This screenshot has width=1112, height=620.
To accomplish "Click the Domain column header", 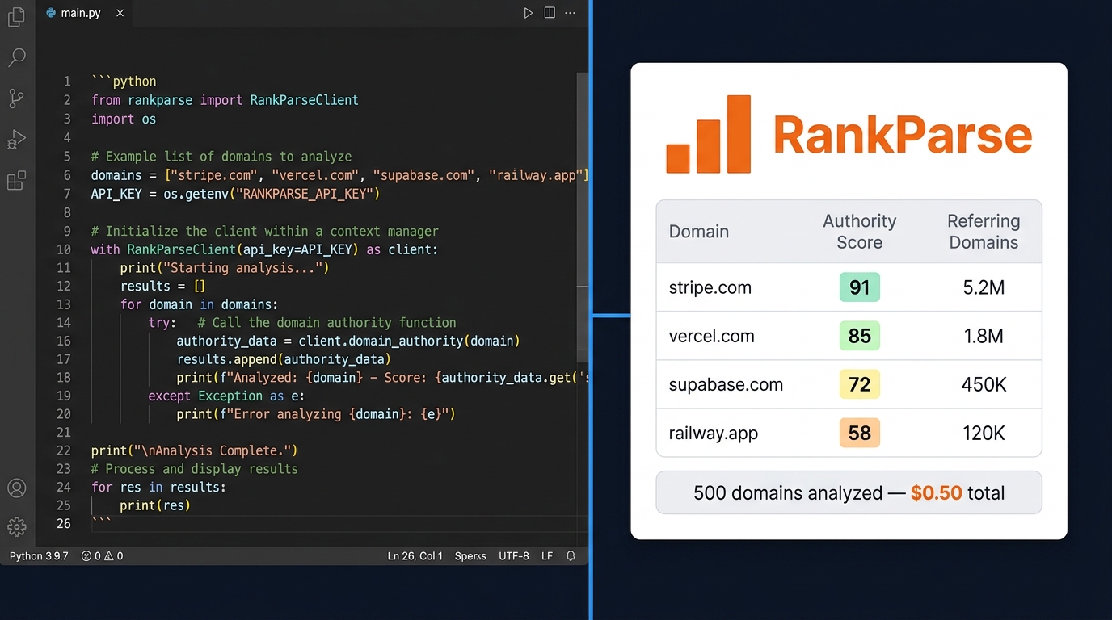I will click(699, 232).
